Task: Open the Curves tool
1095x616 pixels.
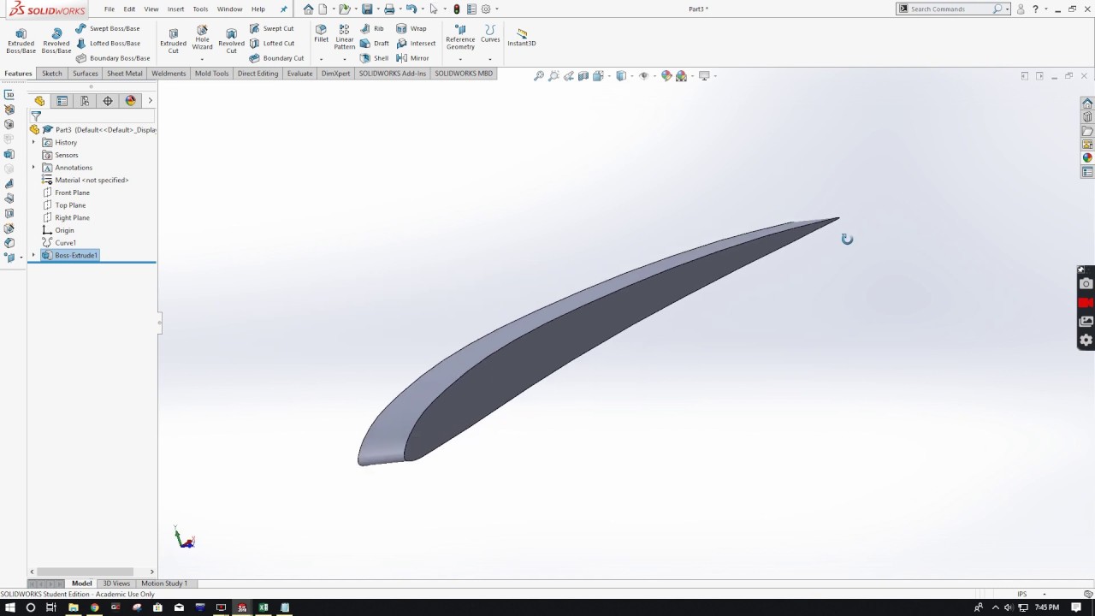Action: coord(490,33)
